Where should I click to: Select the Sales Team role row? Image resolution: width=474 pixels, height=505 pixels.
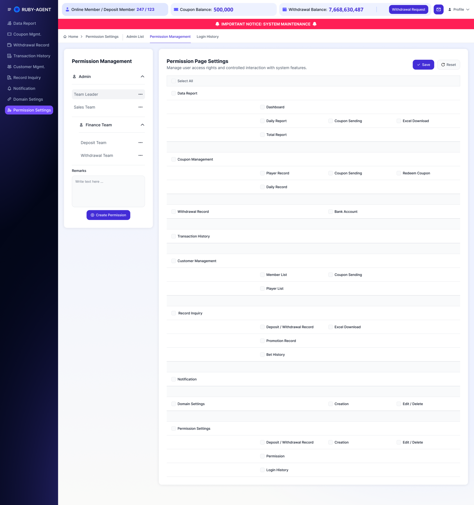tap(108, 107)
